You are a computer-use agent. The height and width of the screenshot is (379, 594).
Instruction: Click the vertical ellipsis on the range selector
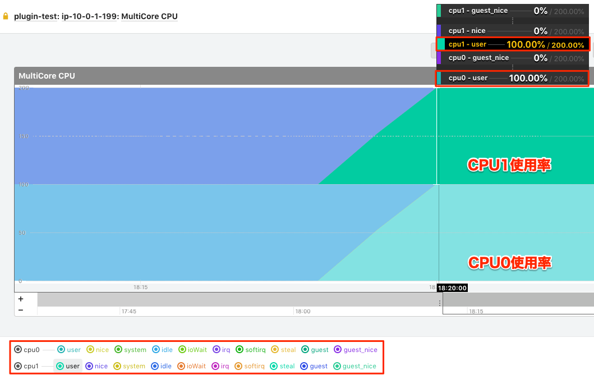click(x=439, y=303)
